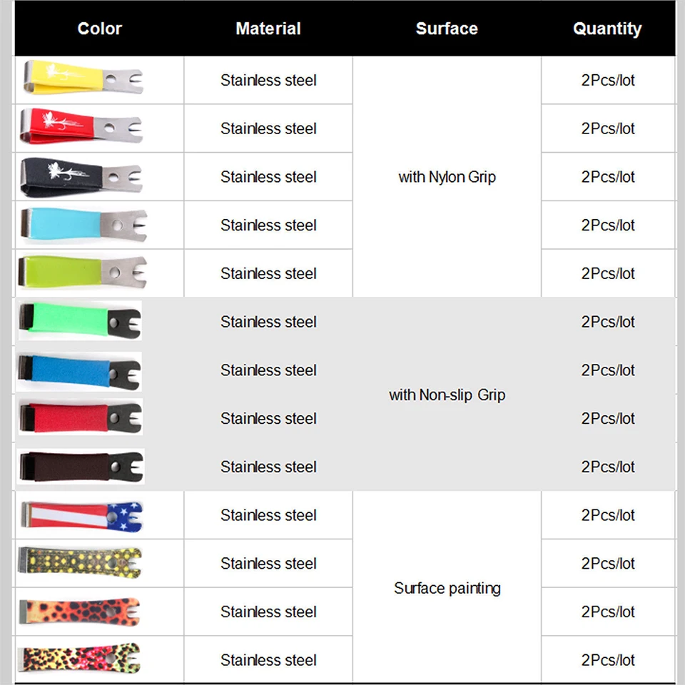Click the Surface column header
The image size is (685, 685).
(x=447, y=29)
